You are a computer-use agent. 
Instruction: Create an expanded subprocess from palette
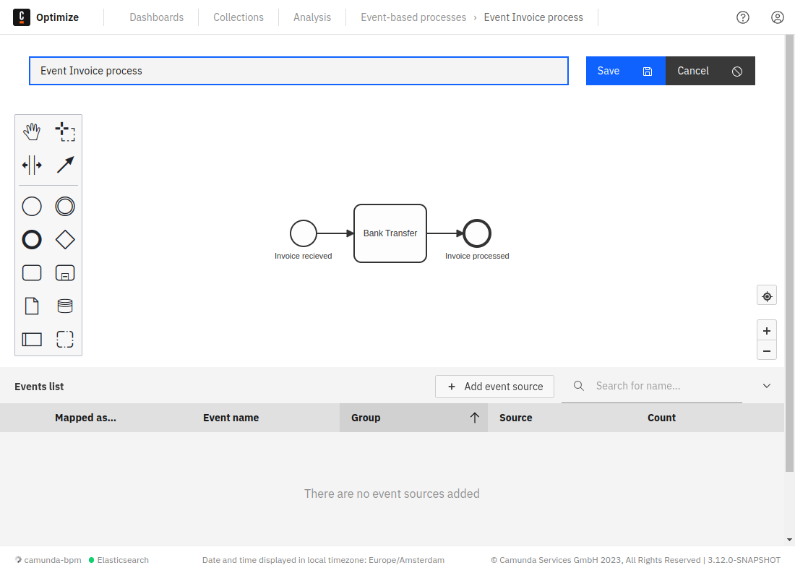pos(65,273)
